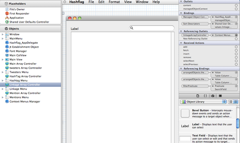Click the magnifier icon in search field
240x143 pixels.
tap(132, 28)
